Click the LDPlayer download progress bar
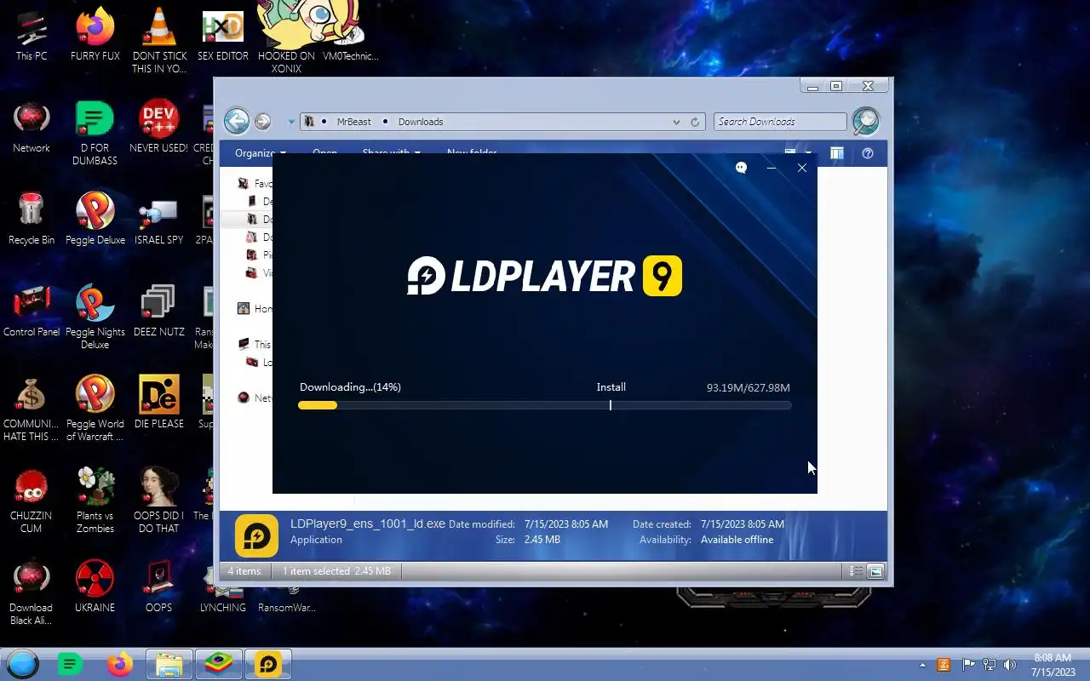1090x681 pixels. [x=545, y=405]
